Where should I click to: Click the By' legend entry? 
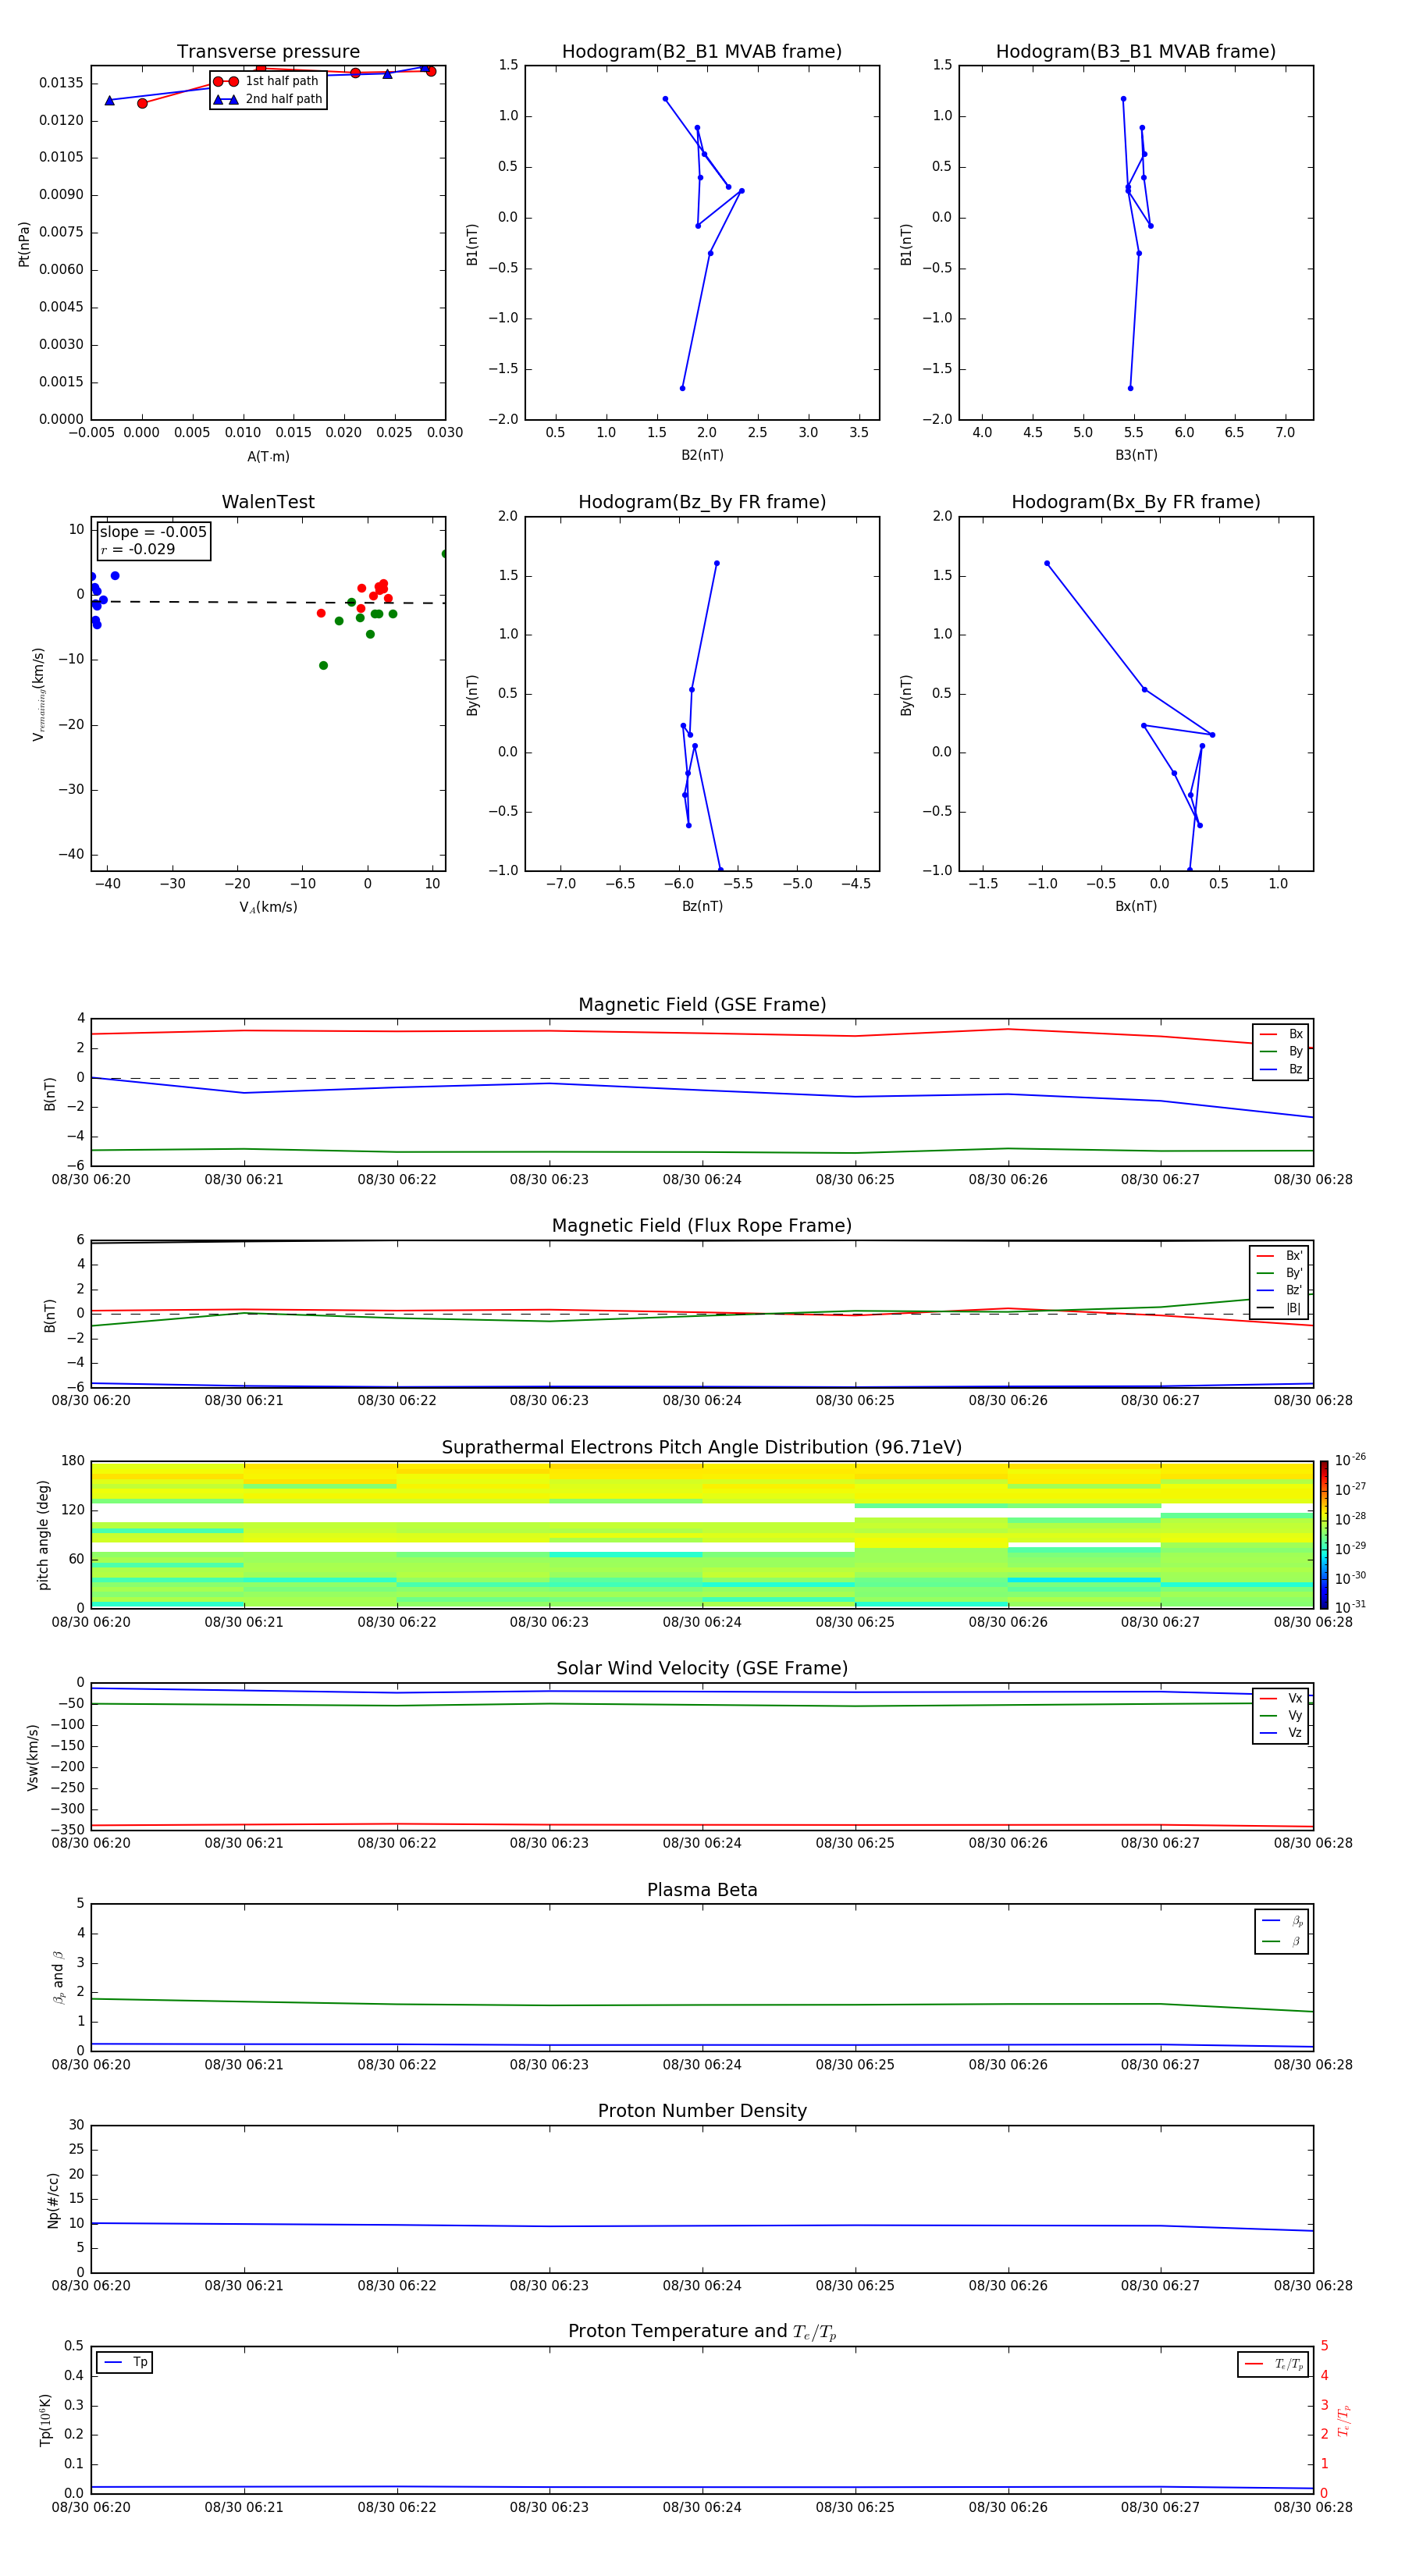(x=1280, y=1273)
